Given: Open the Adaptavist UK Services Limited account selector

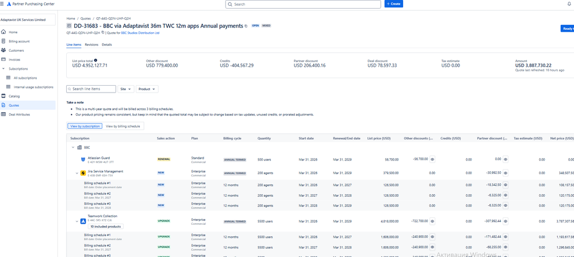Looking at the screenshot, I should pyautogui.click(x=28, y=20).
